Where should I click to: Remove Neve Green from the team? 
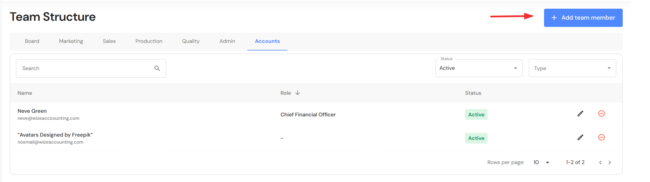tap(601, 114)
